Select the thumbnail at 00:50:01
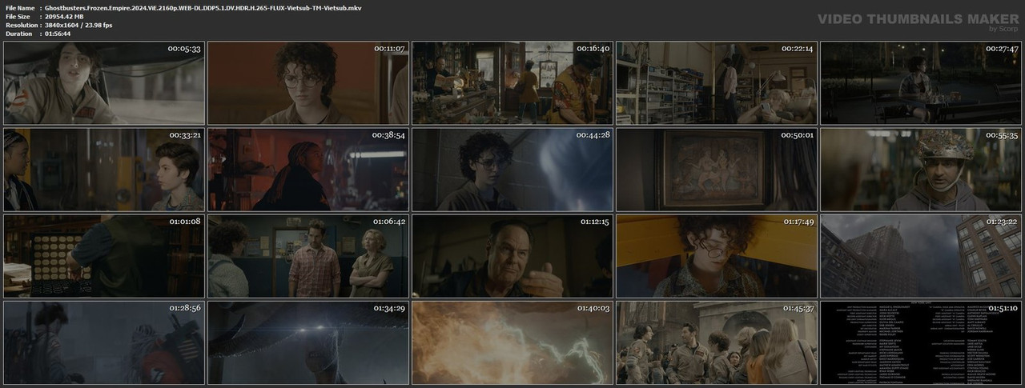The image size is (1025, 388). 716,170
